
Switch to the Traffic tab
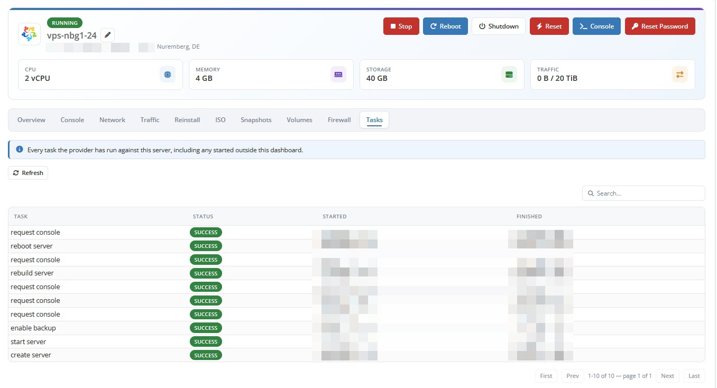(x=150, y=120)
